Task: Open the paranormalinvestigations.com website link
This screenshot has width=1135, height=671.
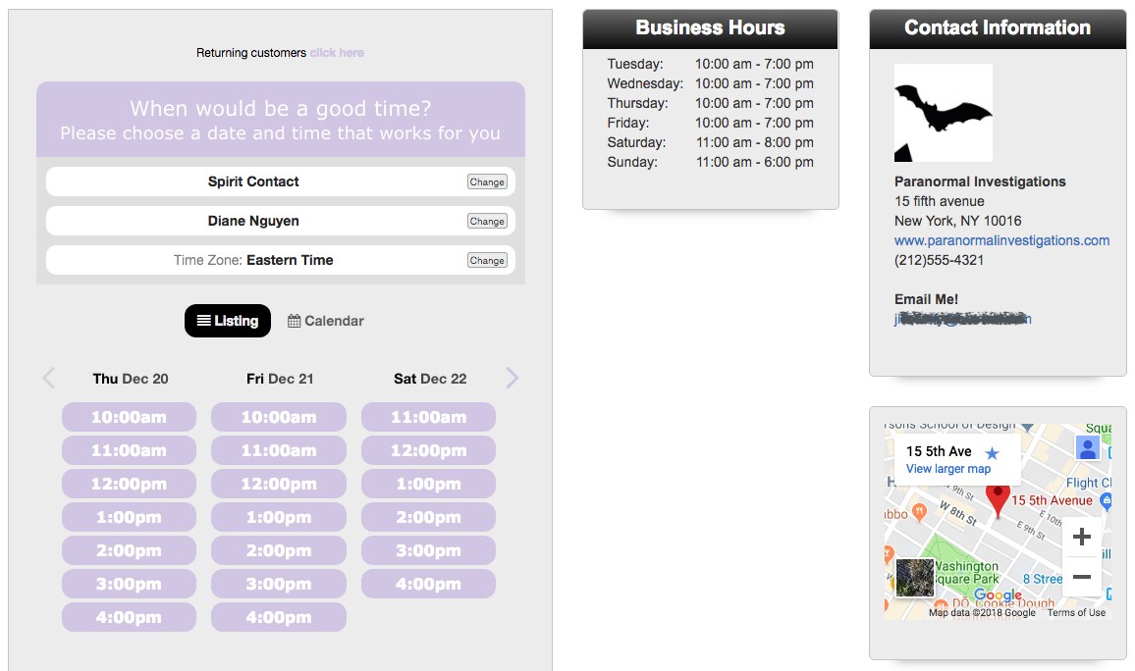Action: coord(1001,240)
